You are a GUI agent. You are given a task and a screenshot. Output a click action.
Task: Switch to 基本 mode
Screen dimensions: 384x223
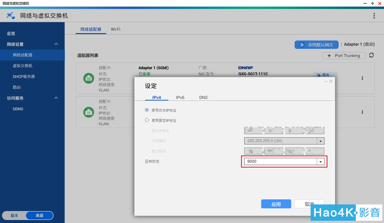click(14, 216)
